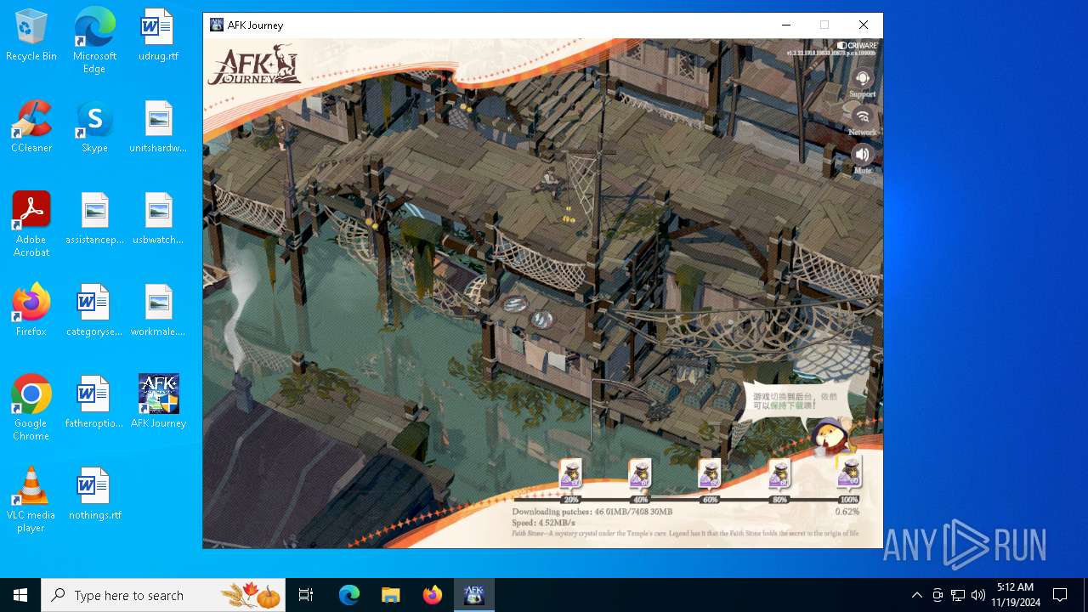Click the 100% milestone on download progress bar
The image size is (1088, 612).
[x=848, y=500]
